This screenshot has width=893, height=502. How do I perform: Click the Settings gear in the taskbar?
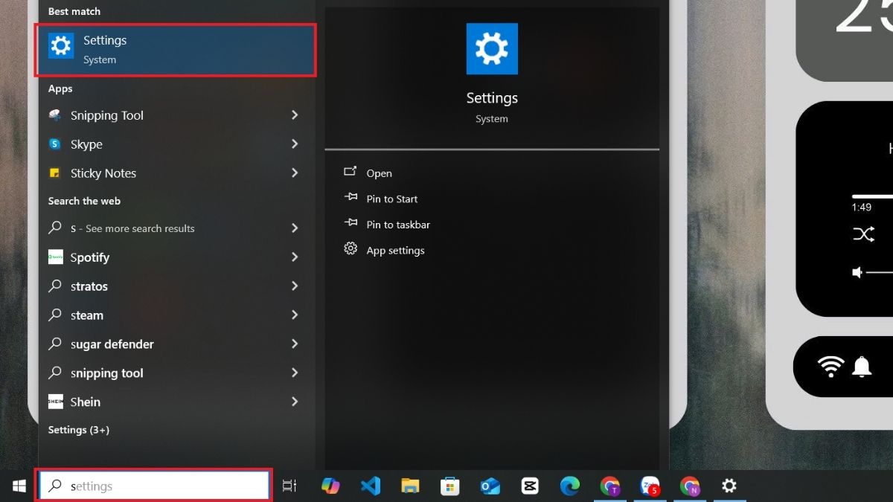point(729,486)
